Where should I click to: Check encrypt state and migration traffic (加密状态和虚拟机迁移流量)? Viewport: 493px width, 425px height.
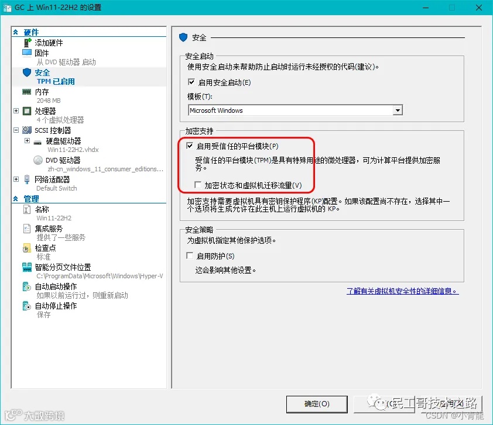point(198,185)
